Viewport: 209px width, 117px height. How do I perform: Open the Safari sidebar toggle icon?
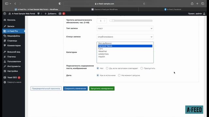[x=7, y=4]
